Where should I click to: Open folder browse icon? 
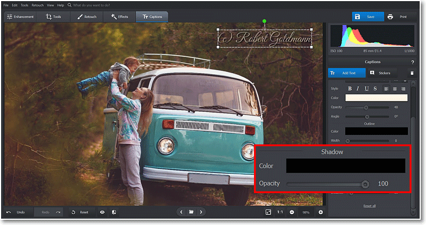coord(191,212)
